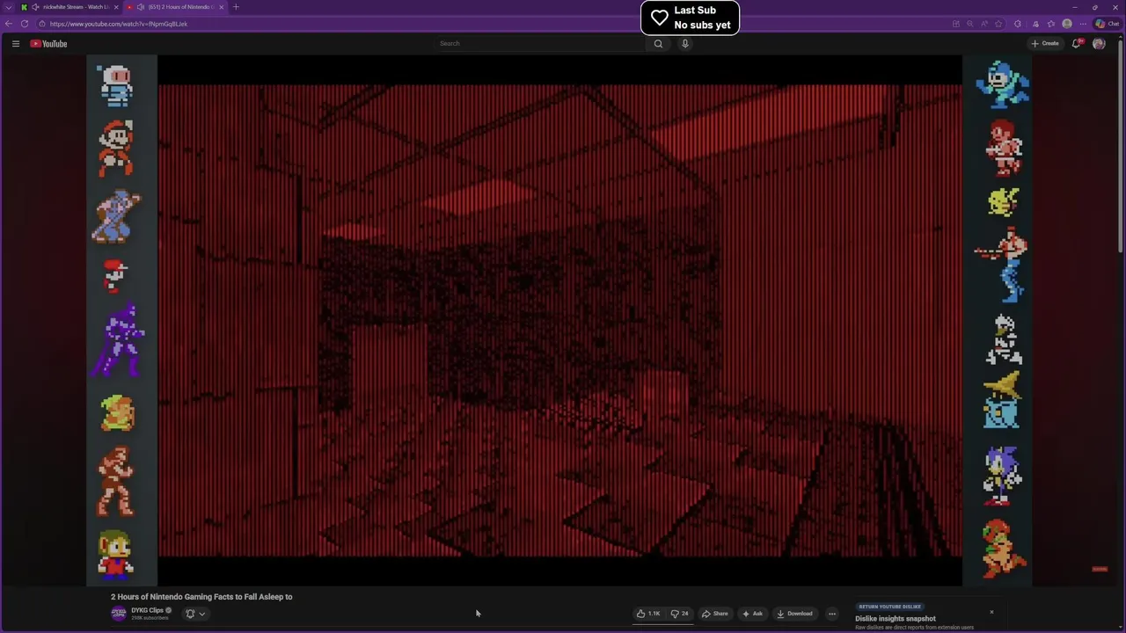
Task: Close the nickwhite Stream tab
Action: point(116,7)
